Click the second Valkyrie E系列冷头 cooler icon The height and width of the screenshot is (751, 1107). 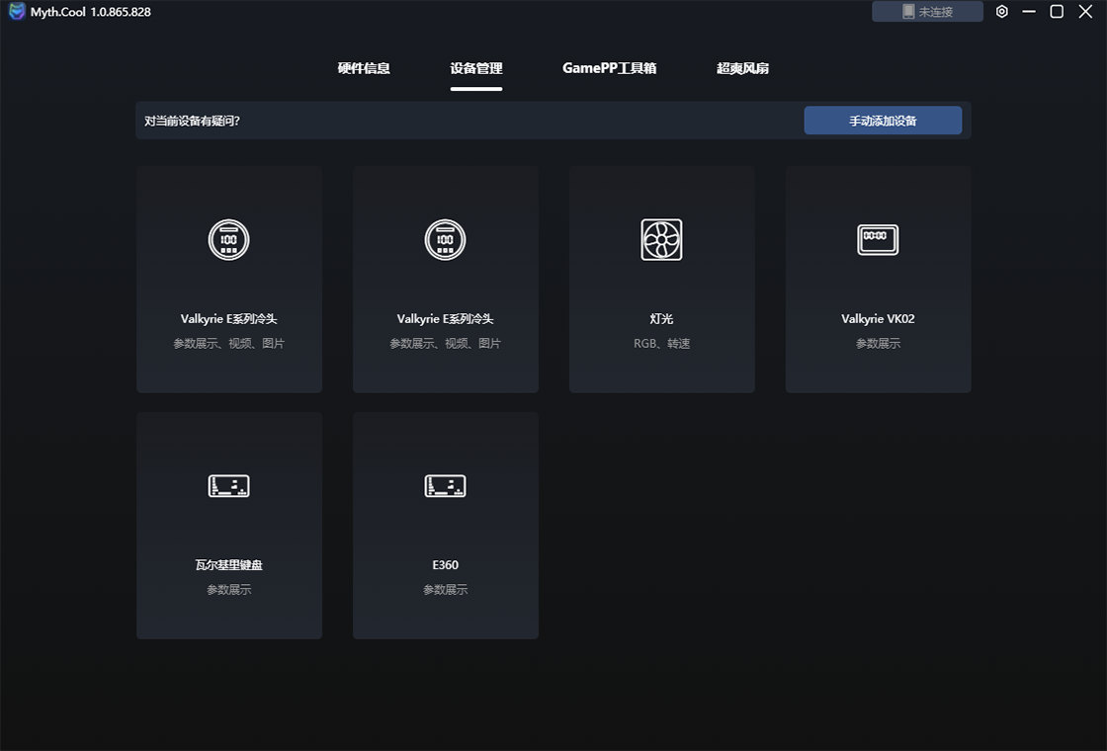click(x=445, y=240)
